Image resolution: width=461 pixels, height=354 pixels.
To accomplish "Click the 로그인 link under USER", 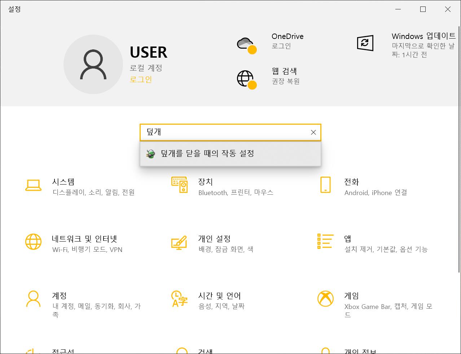I will (141, 79).
